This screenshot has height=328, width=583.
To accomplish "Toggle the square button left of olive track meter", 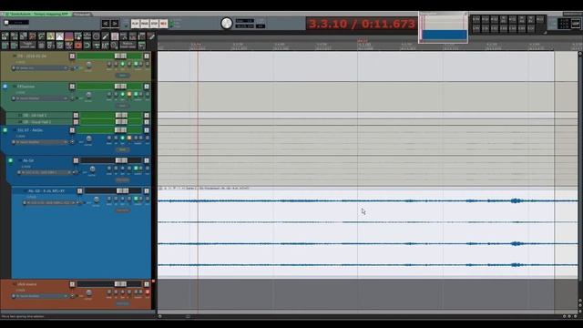I will [72, 56].
